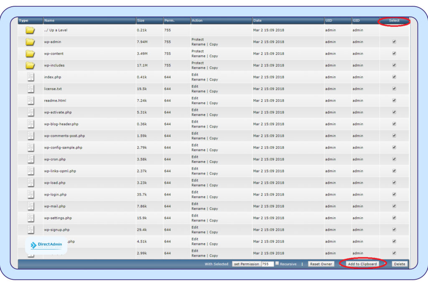Click the permission value 755 input field
Image resolution: width=428 pixels, height=286 pixels.
[267, 264]
